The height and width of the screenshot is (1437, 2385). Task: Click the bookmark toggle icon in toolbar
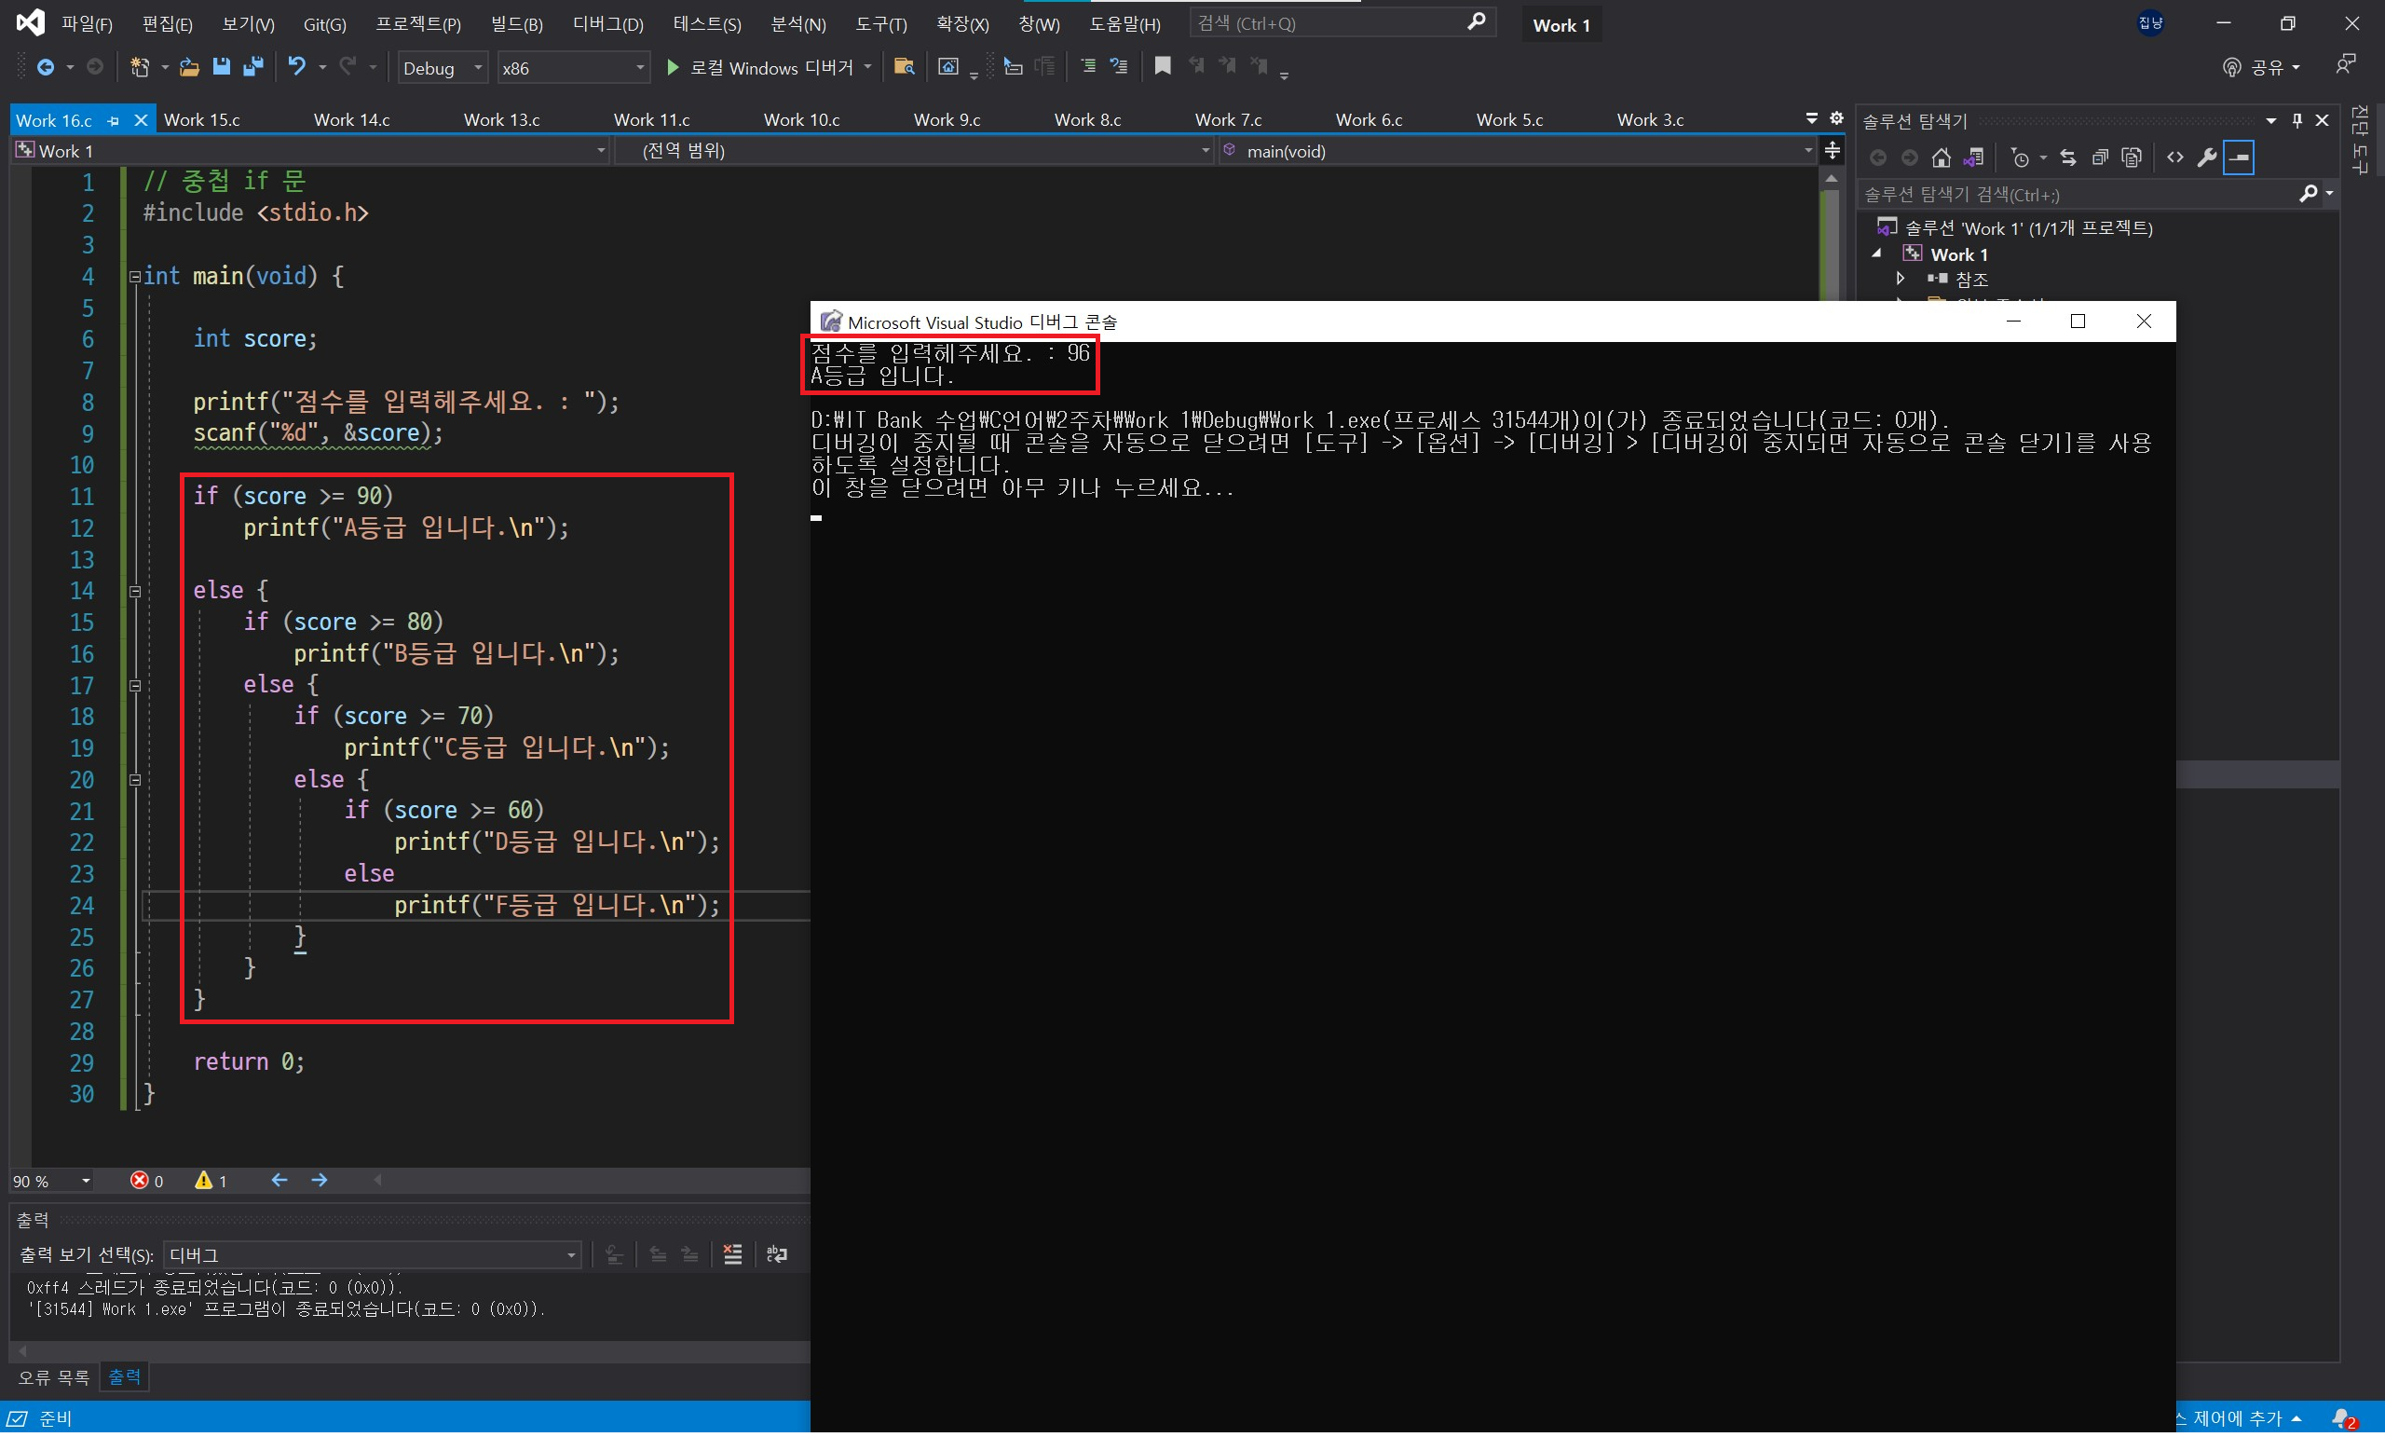click(x=1163, y=66)
